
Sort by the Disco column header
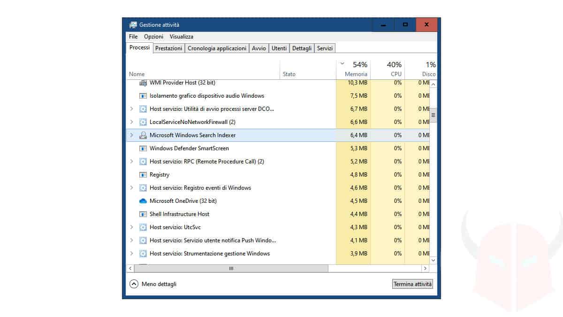pos(421,70)
